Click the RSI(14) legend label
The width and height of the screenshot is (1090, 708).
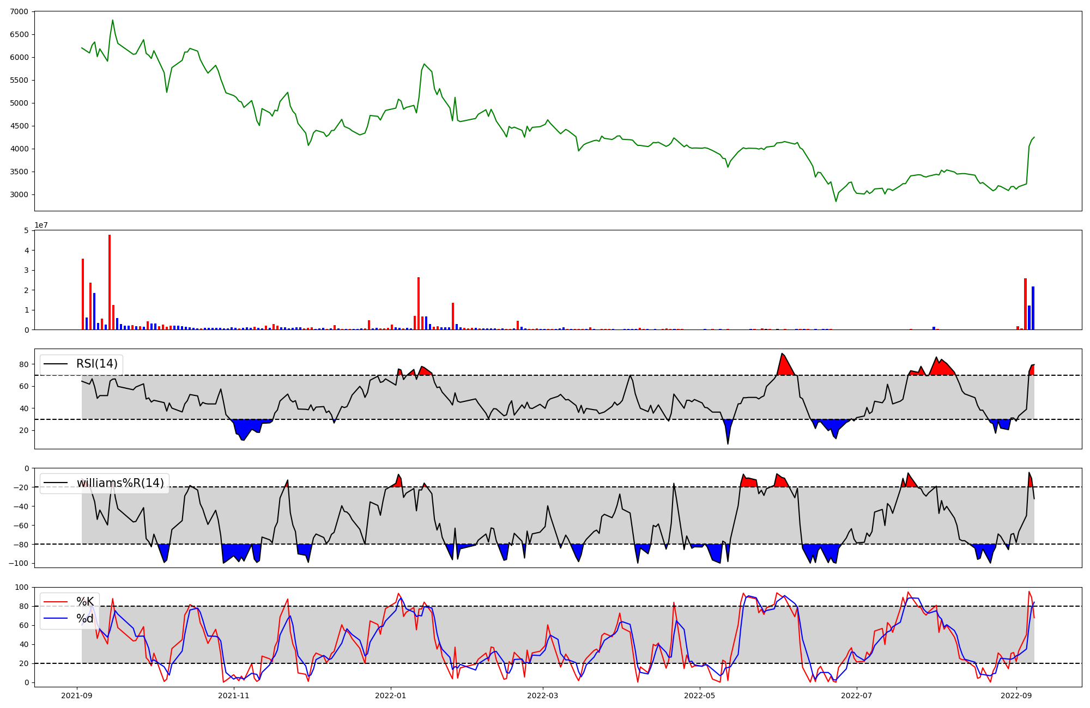coord(96,364)
